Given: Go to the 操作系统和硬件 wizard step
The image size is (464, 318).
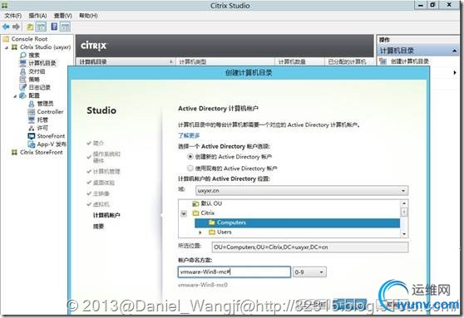Looking at the screenshot, I should click(106, 157).
